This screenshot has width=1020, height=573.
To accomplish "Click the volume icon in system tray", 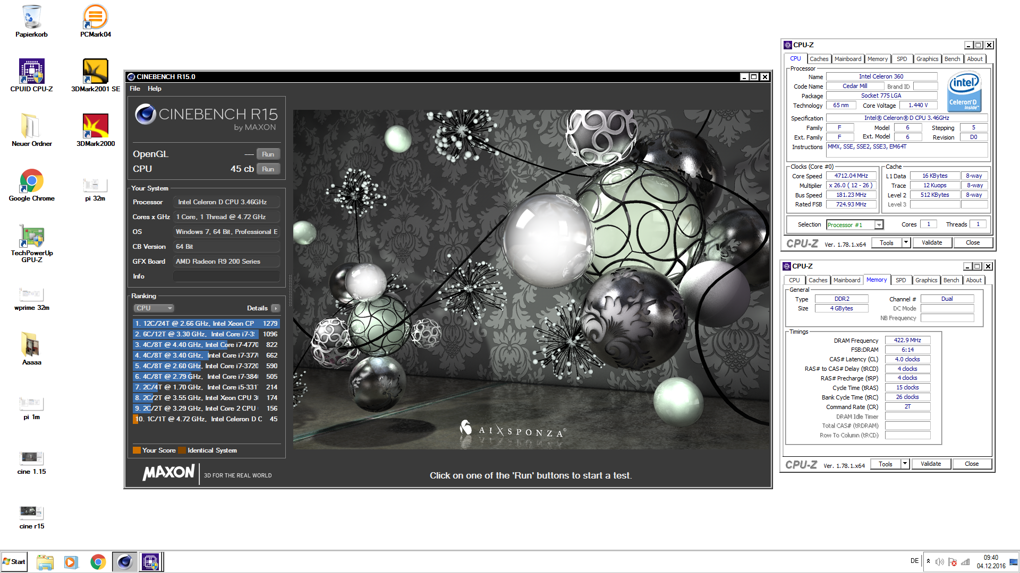I will pos(939,562).
